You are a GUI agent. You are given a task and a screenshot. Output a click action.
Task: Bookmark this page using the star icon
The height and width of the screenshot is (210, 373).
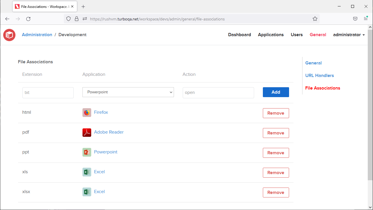[315, 19]
